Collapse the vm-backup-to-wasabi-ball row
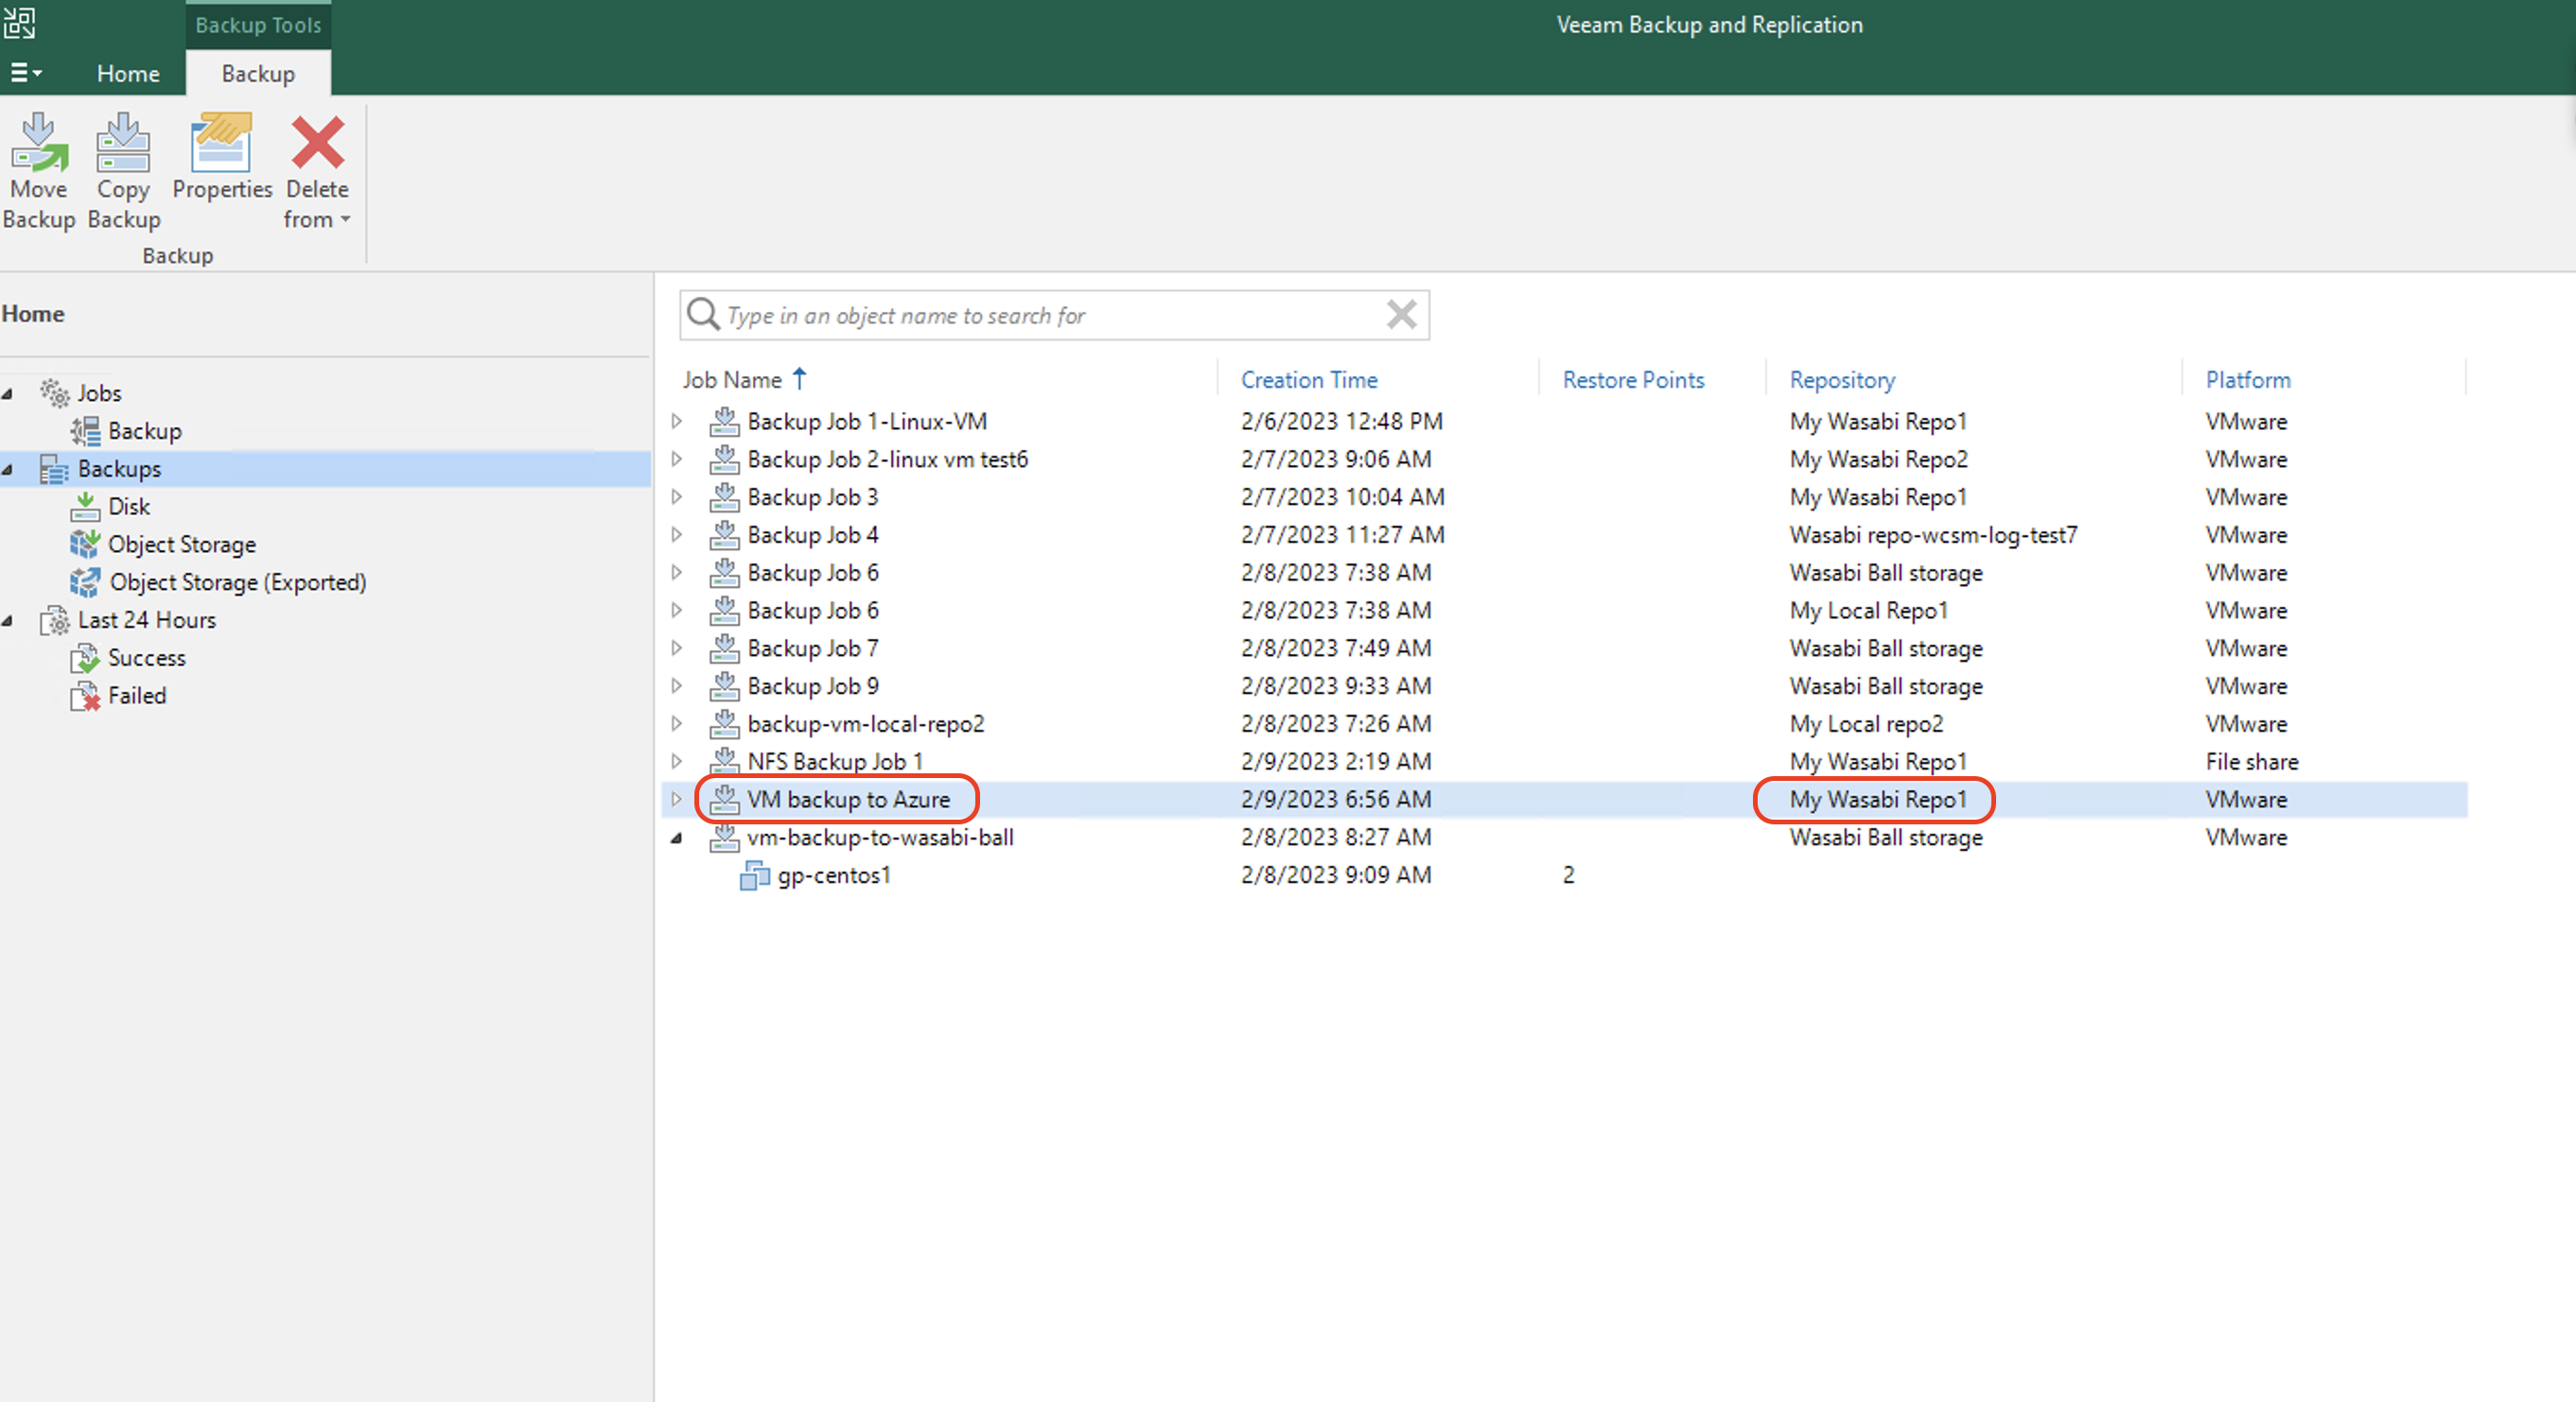The width and height of the screenshot is (2576, 1402). tap(677, 838)
